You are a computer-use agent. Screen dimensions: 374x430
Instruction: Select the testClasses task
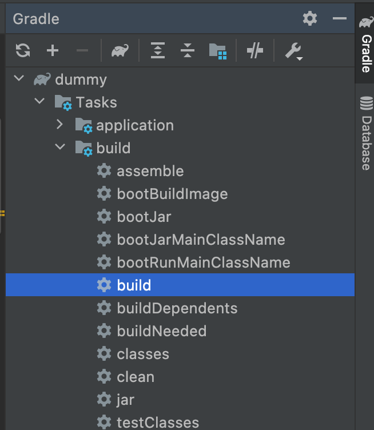click(x=180, y=422)
